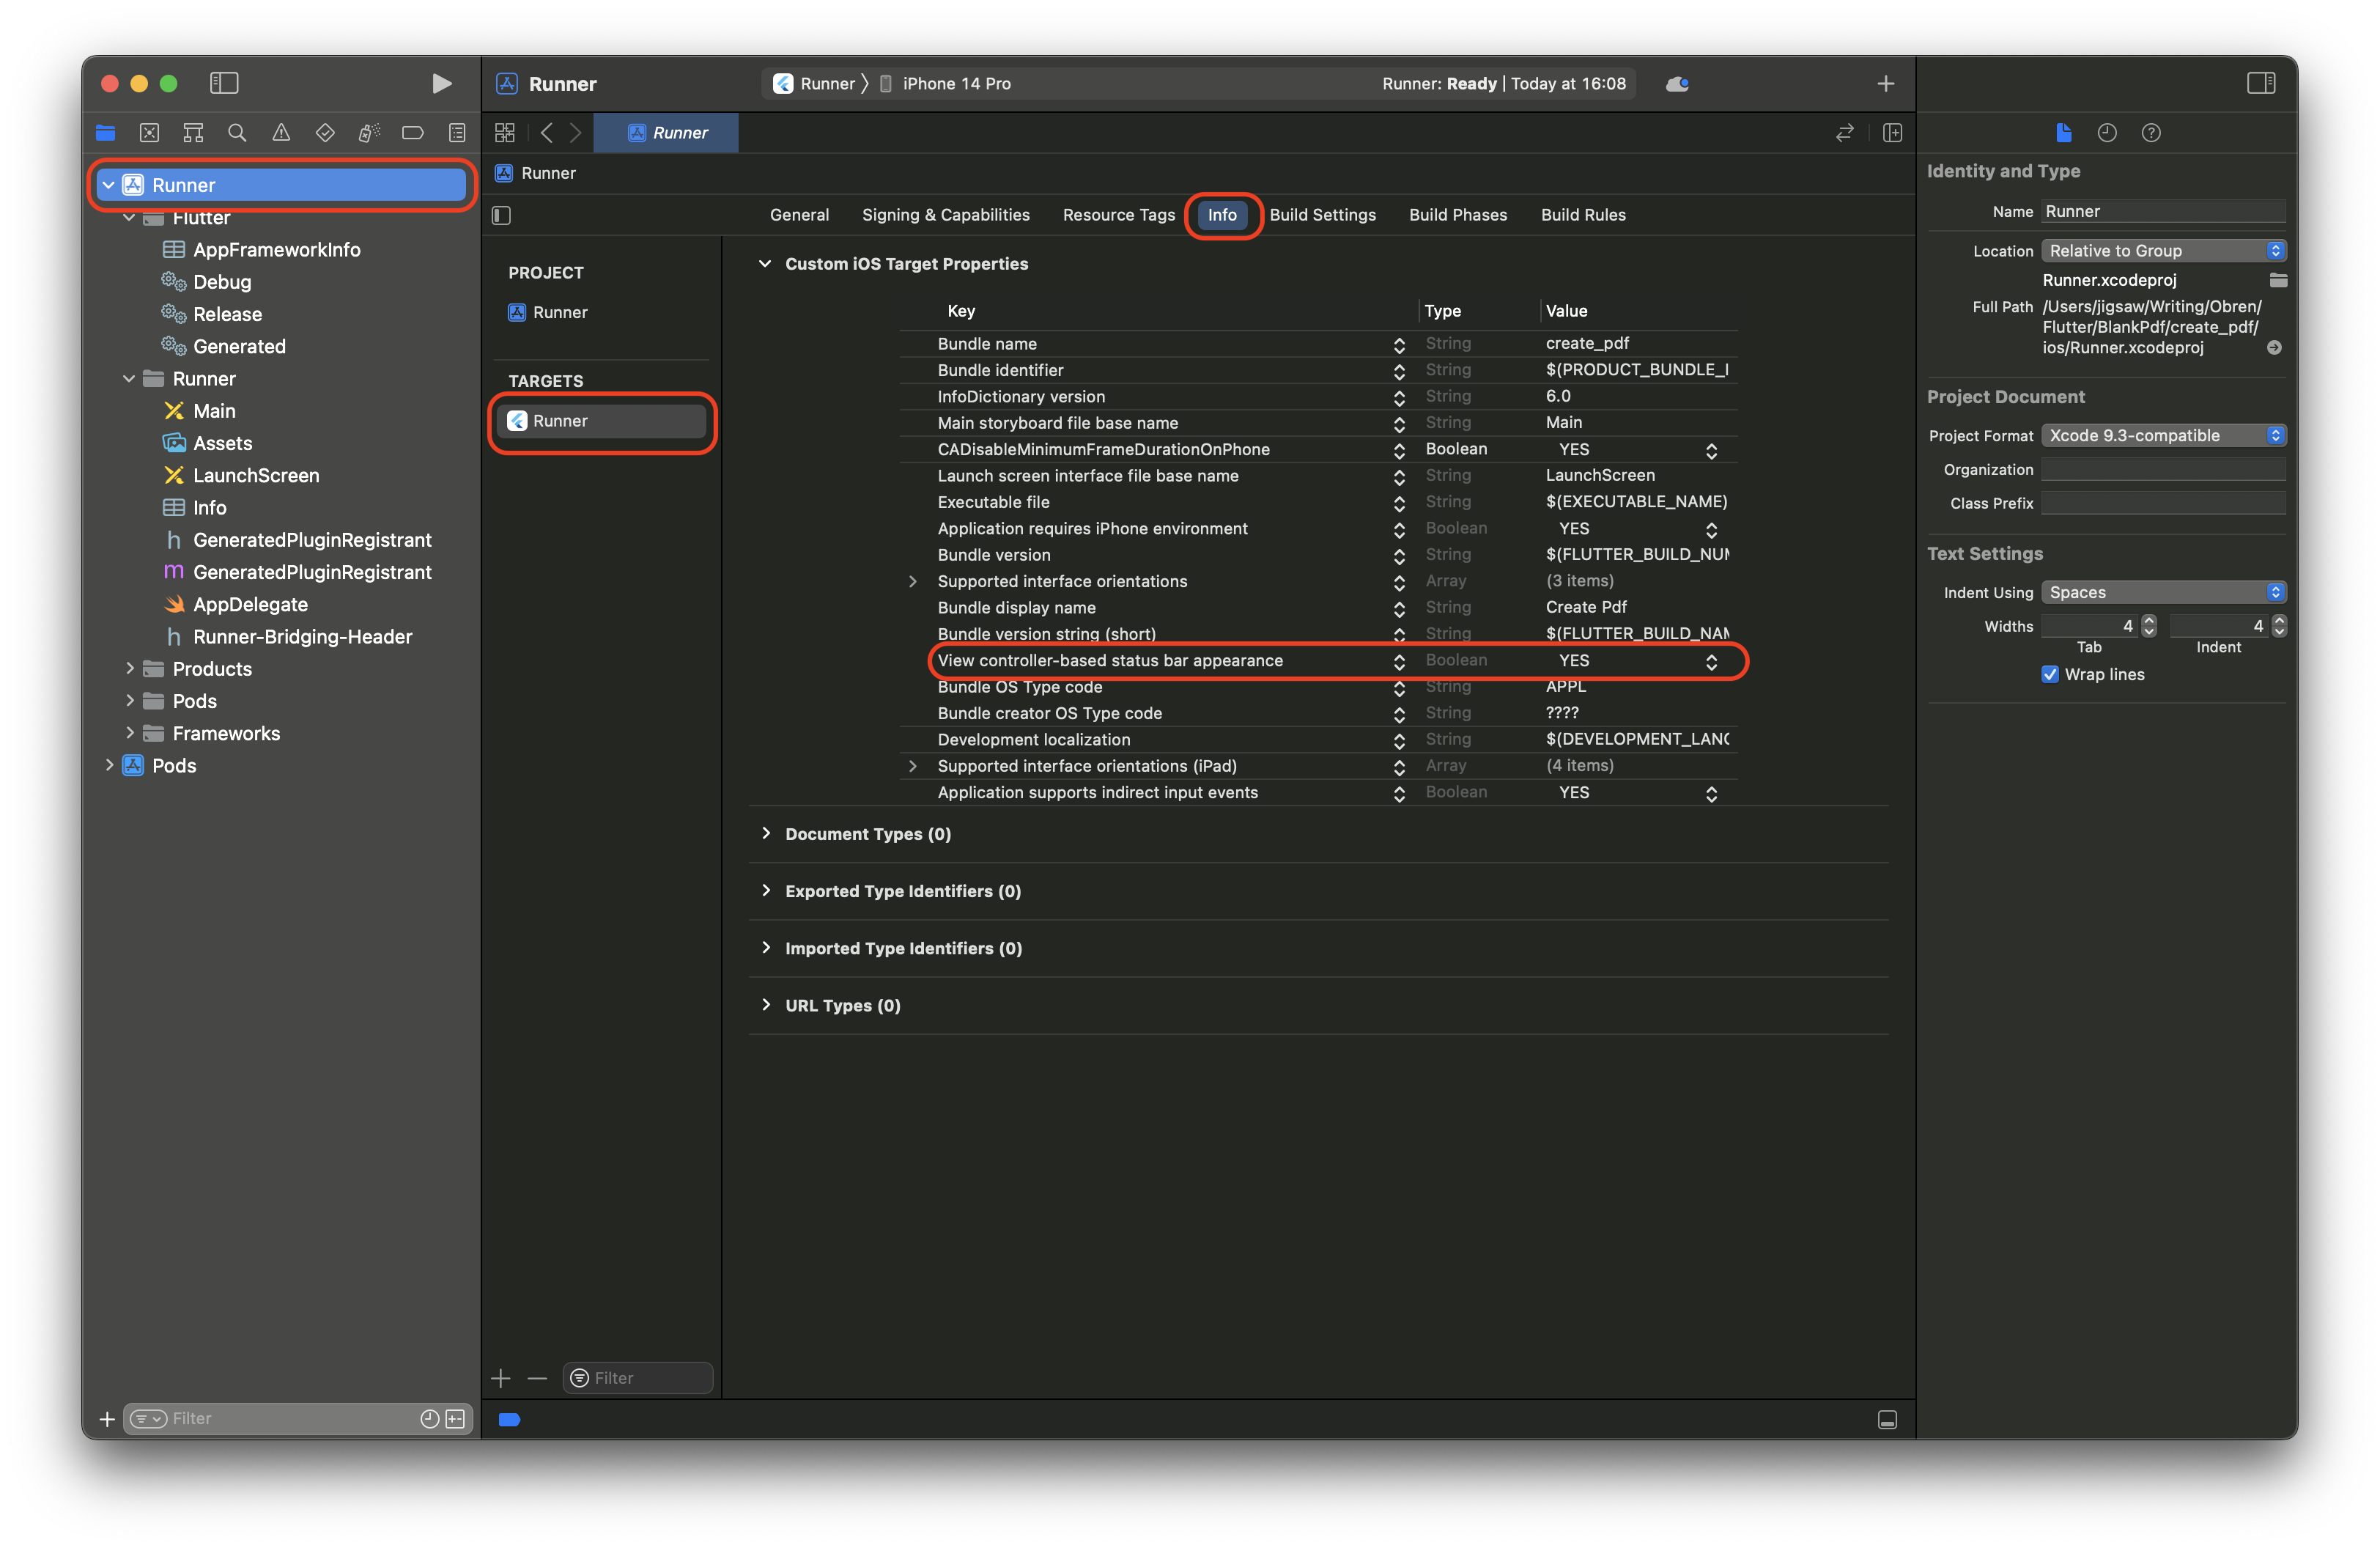Open the Test navigator checkmark icon
The image size is (2380, 1548).
click(324, 132)
